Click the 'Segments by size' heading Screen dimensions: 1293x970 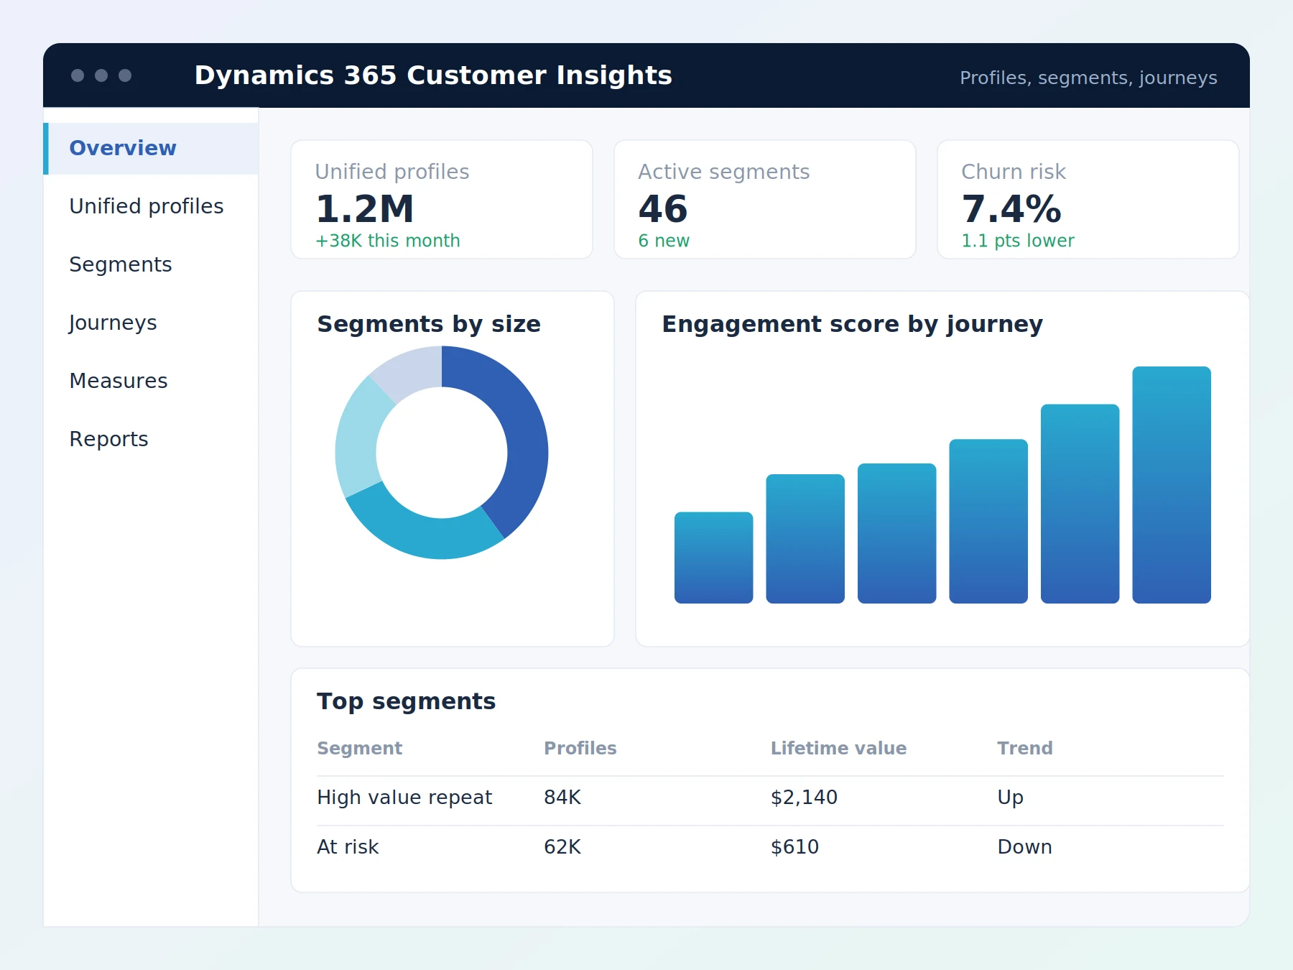(x=429, y=324)
